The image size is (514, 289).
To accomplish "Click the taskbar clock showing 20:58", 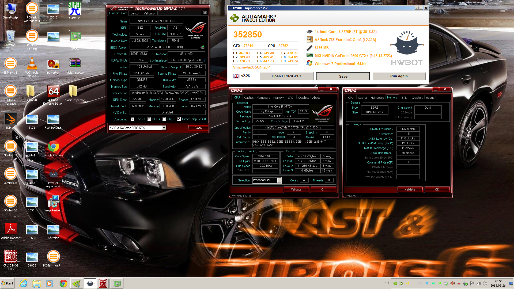I will coord(498,283).
